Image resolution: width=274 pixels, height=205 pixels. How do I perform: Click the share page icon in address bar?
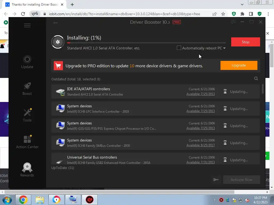pos(215,14)
